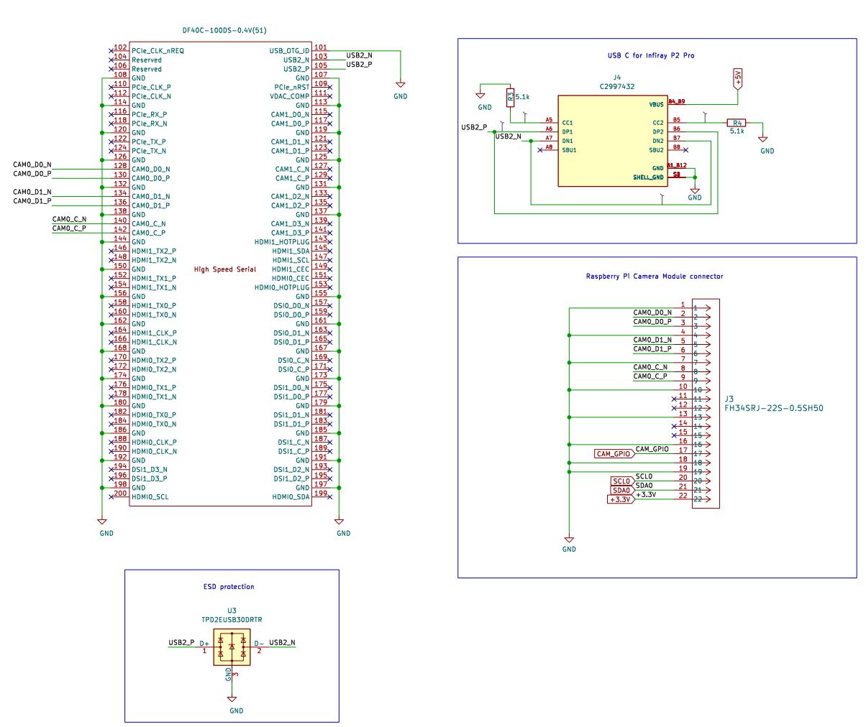Click the J3 FH34SRJ-22S-0.5SH50 reference text
This screenshot has width=866, height=727.
[773, 408]
